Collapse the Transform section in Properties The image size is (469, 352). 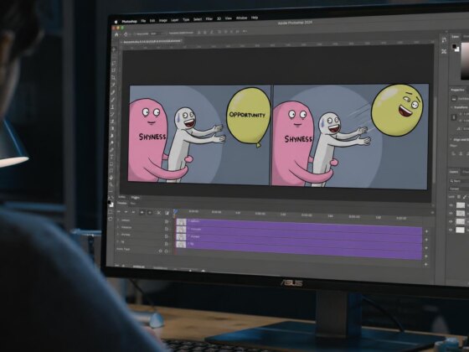coord(451,107)
